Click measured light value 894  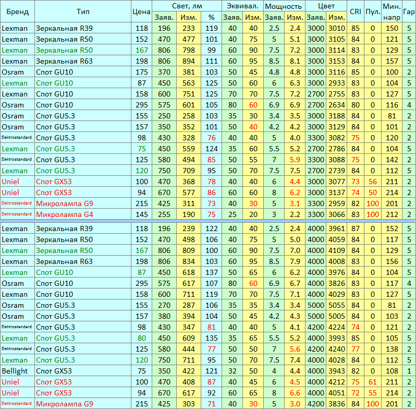coord(189,61)
